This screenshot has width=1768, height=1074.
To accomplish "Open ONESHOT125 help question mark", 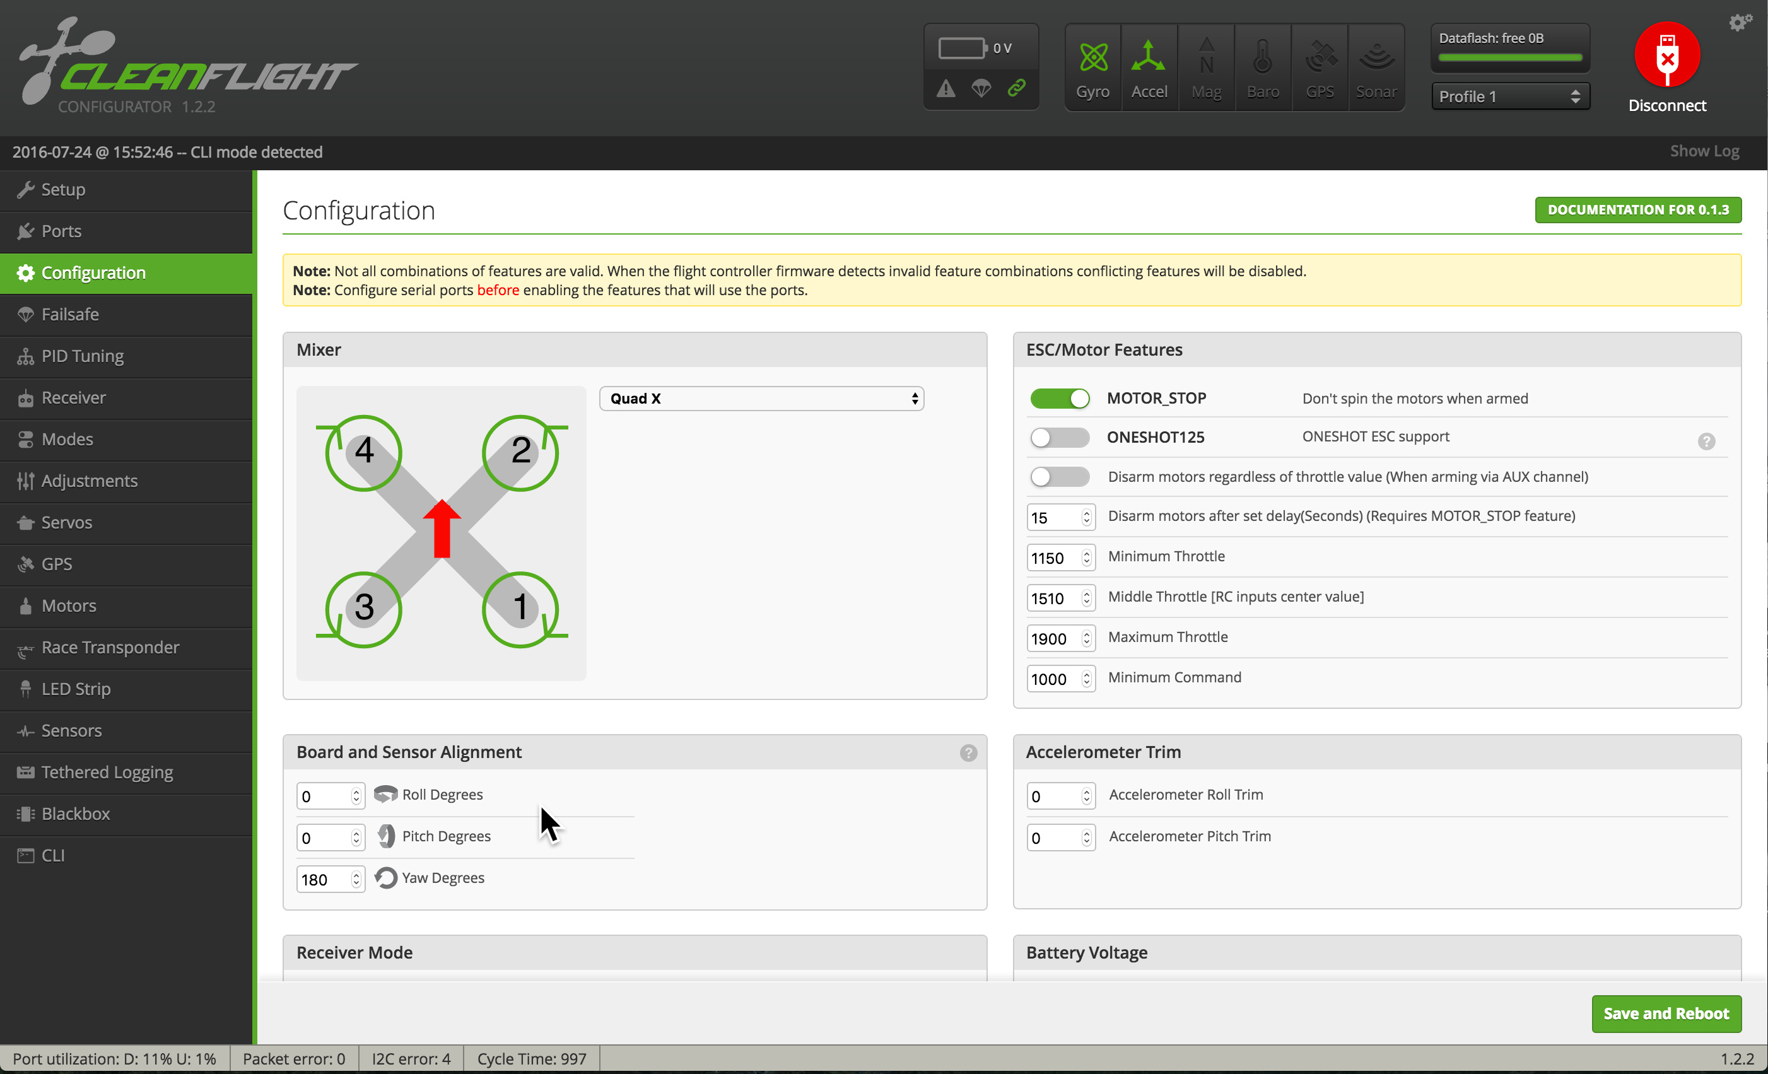I will pyautogui.click(x=1706, y=441).
